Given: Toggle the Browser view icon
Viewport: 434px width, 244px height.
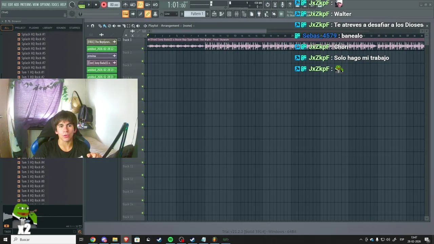Looking at the screenshot, I should (x=244, y=14).
